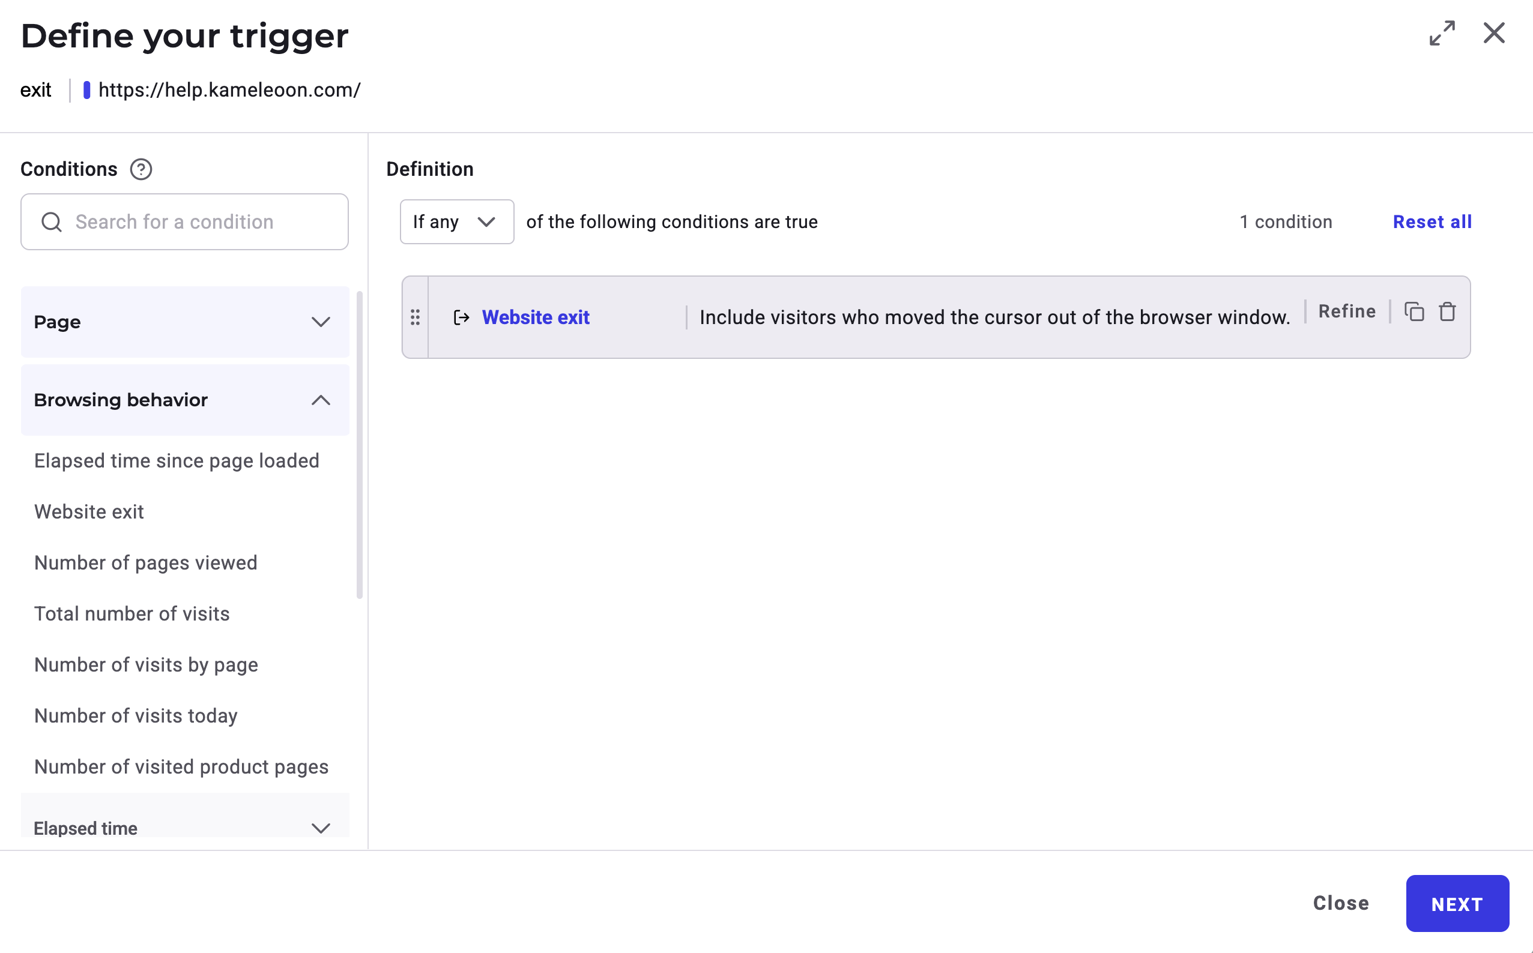Close the Define your trigger dialog
The width and height of the screenshot is (1533, 953).
click(x=1494, y=33)
